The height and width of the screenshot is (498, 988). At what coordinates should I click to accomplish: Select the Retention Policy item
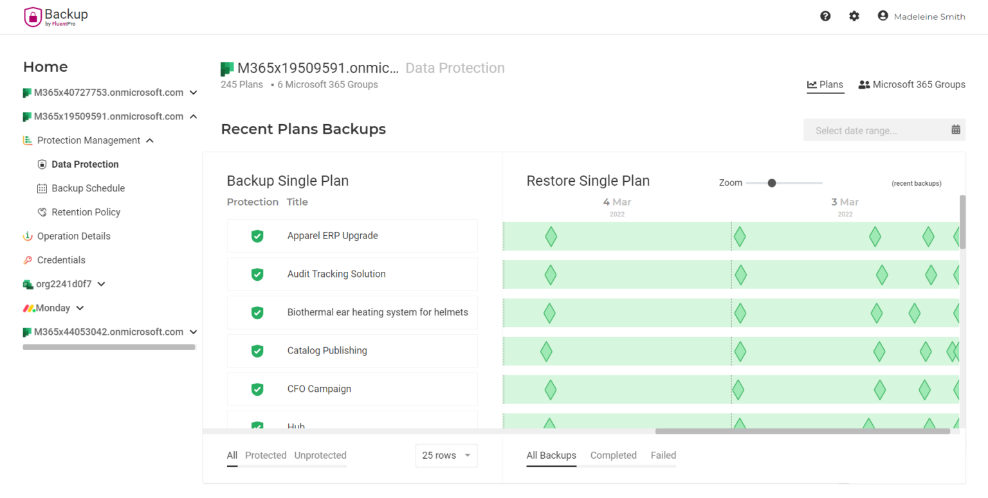(85, 211)
